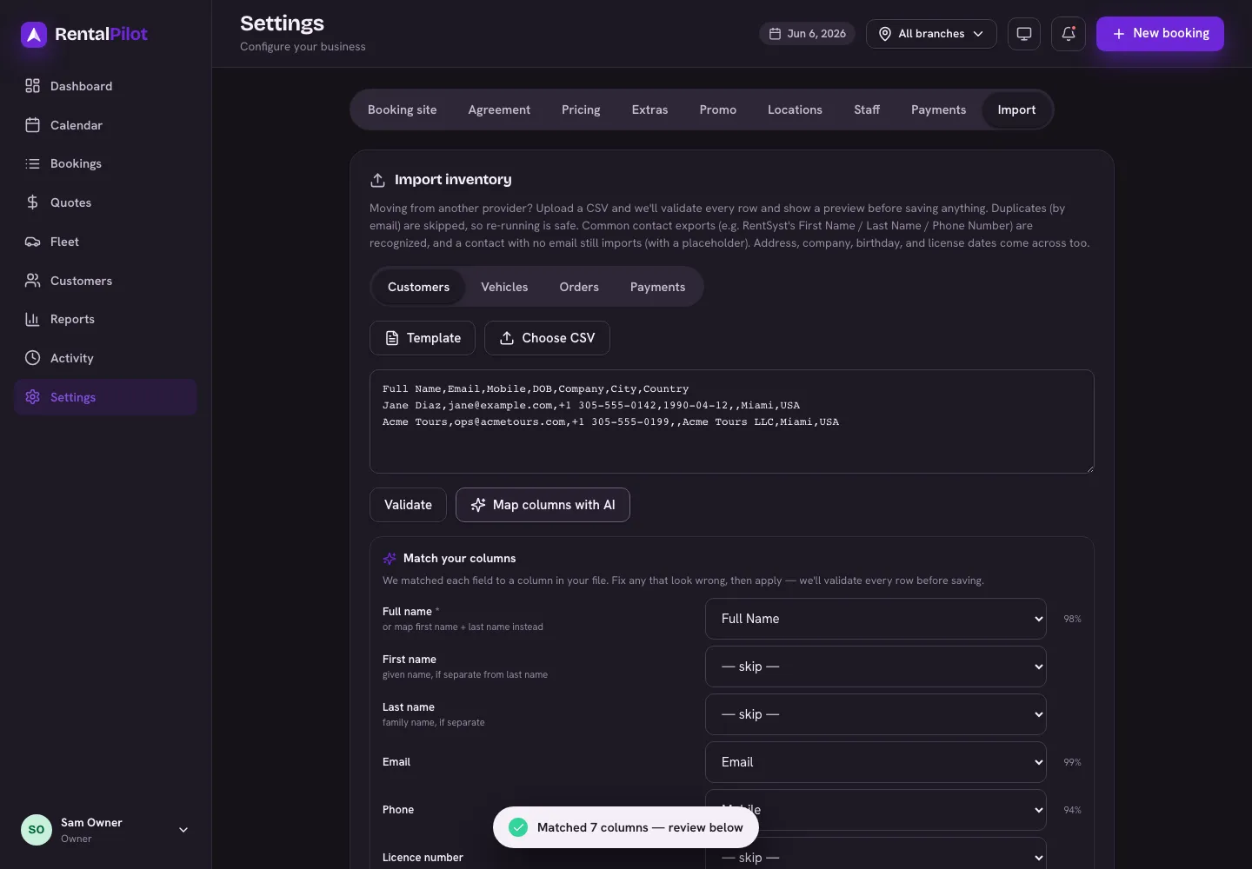This screenshot has height=869, width=1252.
Task: Click inside the CSV text area
Action: click(732, 421)
